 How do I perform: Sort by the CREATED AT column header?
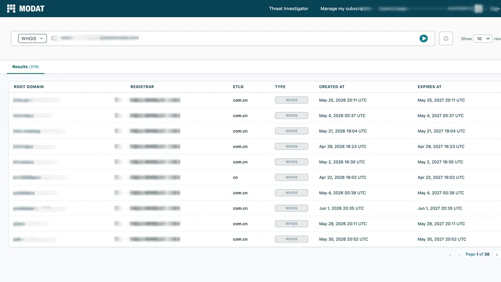click(332, 87)
